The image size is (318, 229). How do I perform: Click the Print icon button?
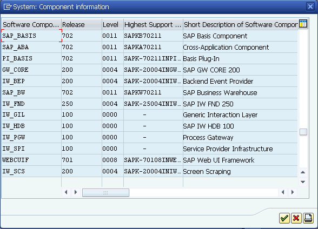tap(308, 218)
